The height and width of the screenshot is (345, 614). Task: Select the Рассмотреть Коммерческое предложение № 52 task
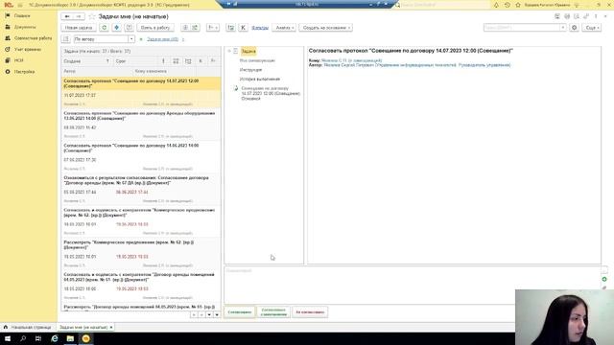141,254
